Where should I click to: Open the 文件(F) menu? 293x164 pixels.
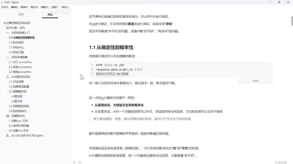(5, 7)
